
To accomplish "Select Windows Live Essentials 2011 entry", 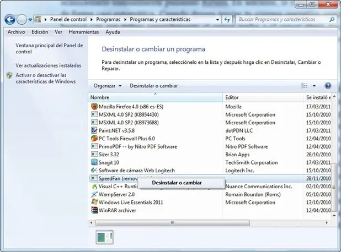I will [131, 202].
